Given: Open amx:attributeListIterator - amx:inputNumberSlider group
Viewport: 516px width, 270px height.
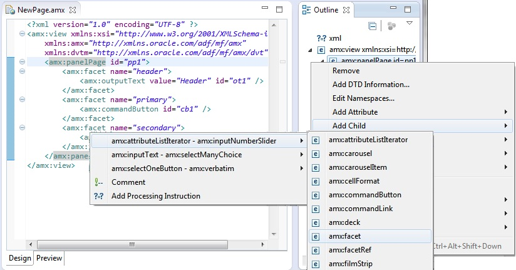Looking at the screenshot, I should 199,141.
